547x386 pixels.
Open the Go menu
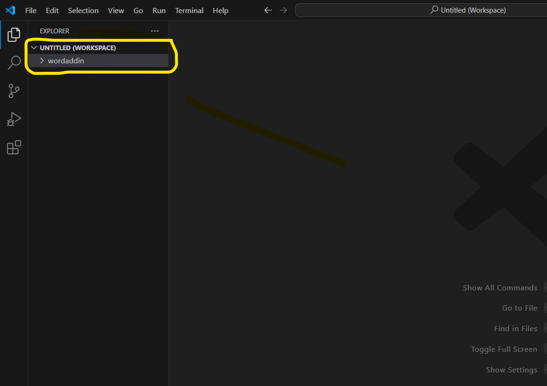click(x=138, y=10)
